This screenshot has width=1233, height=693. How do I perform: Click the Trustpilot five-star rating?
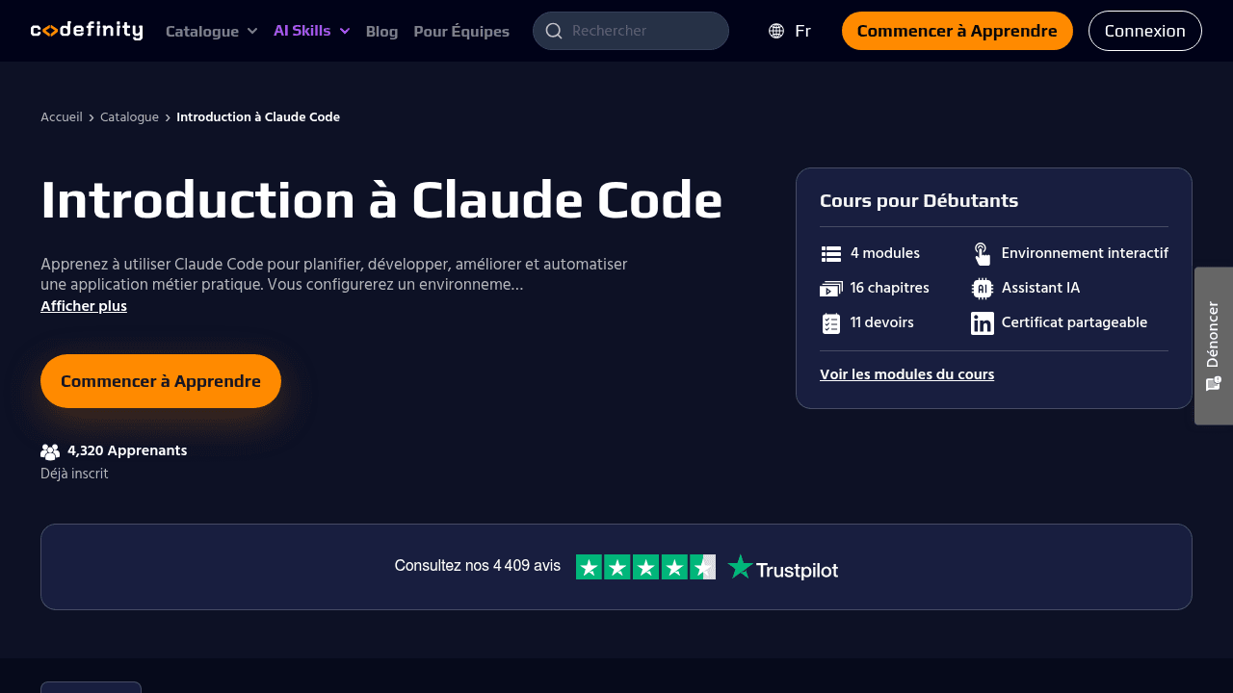pyautogui.click(x=645, y=567)
